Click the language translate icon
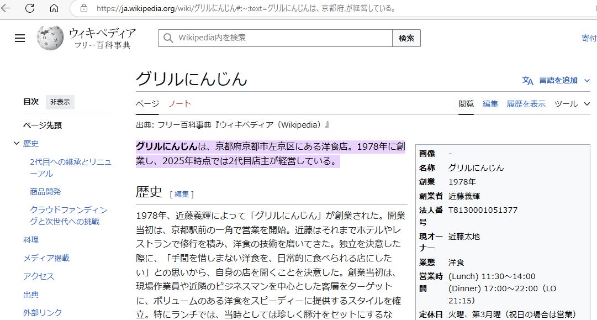This screenshot has width=597, height=320. (527, 81)
